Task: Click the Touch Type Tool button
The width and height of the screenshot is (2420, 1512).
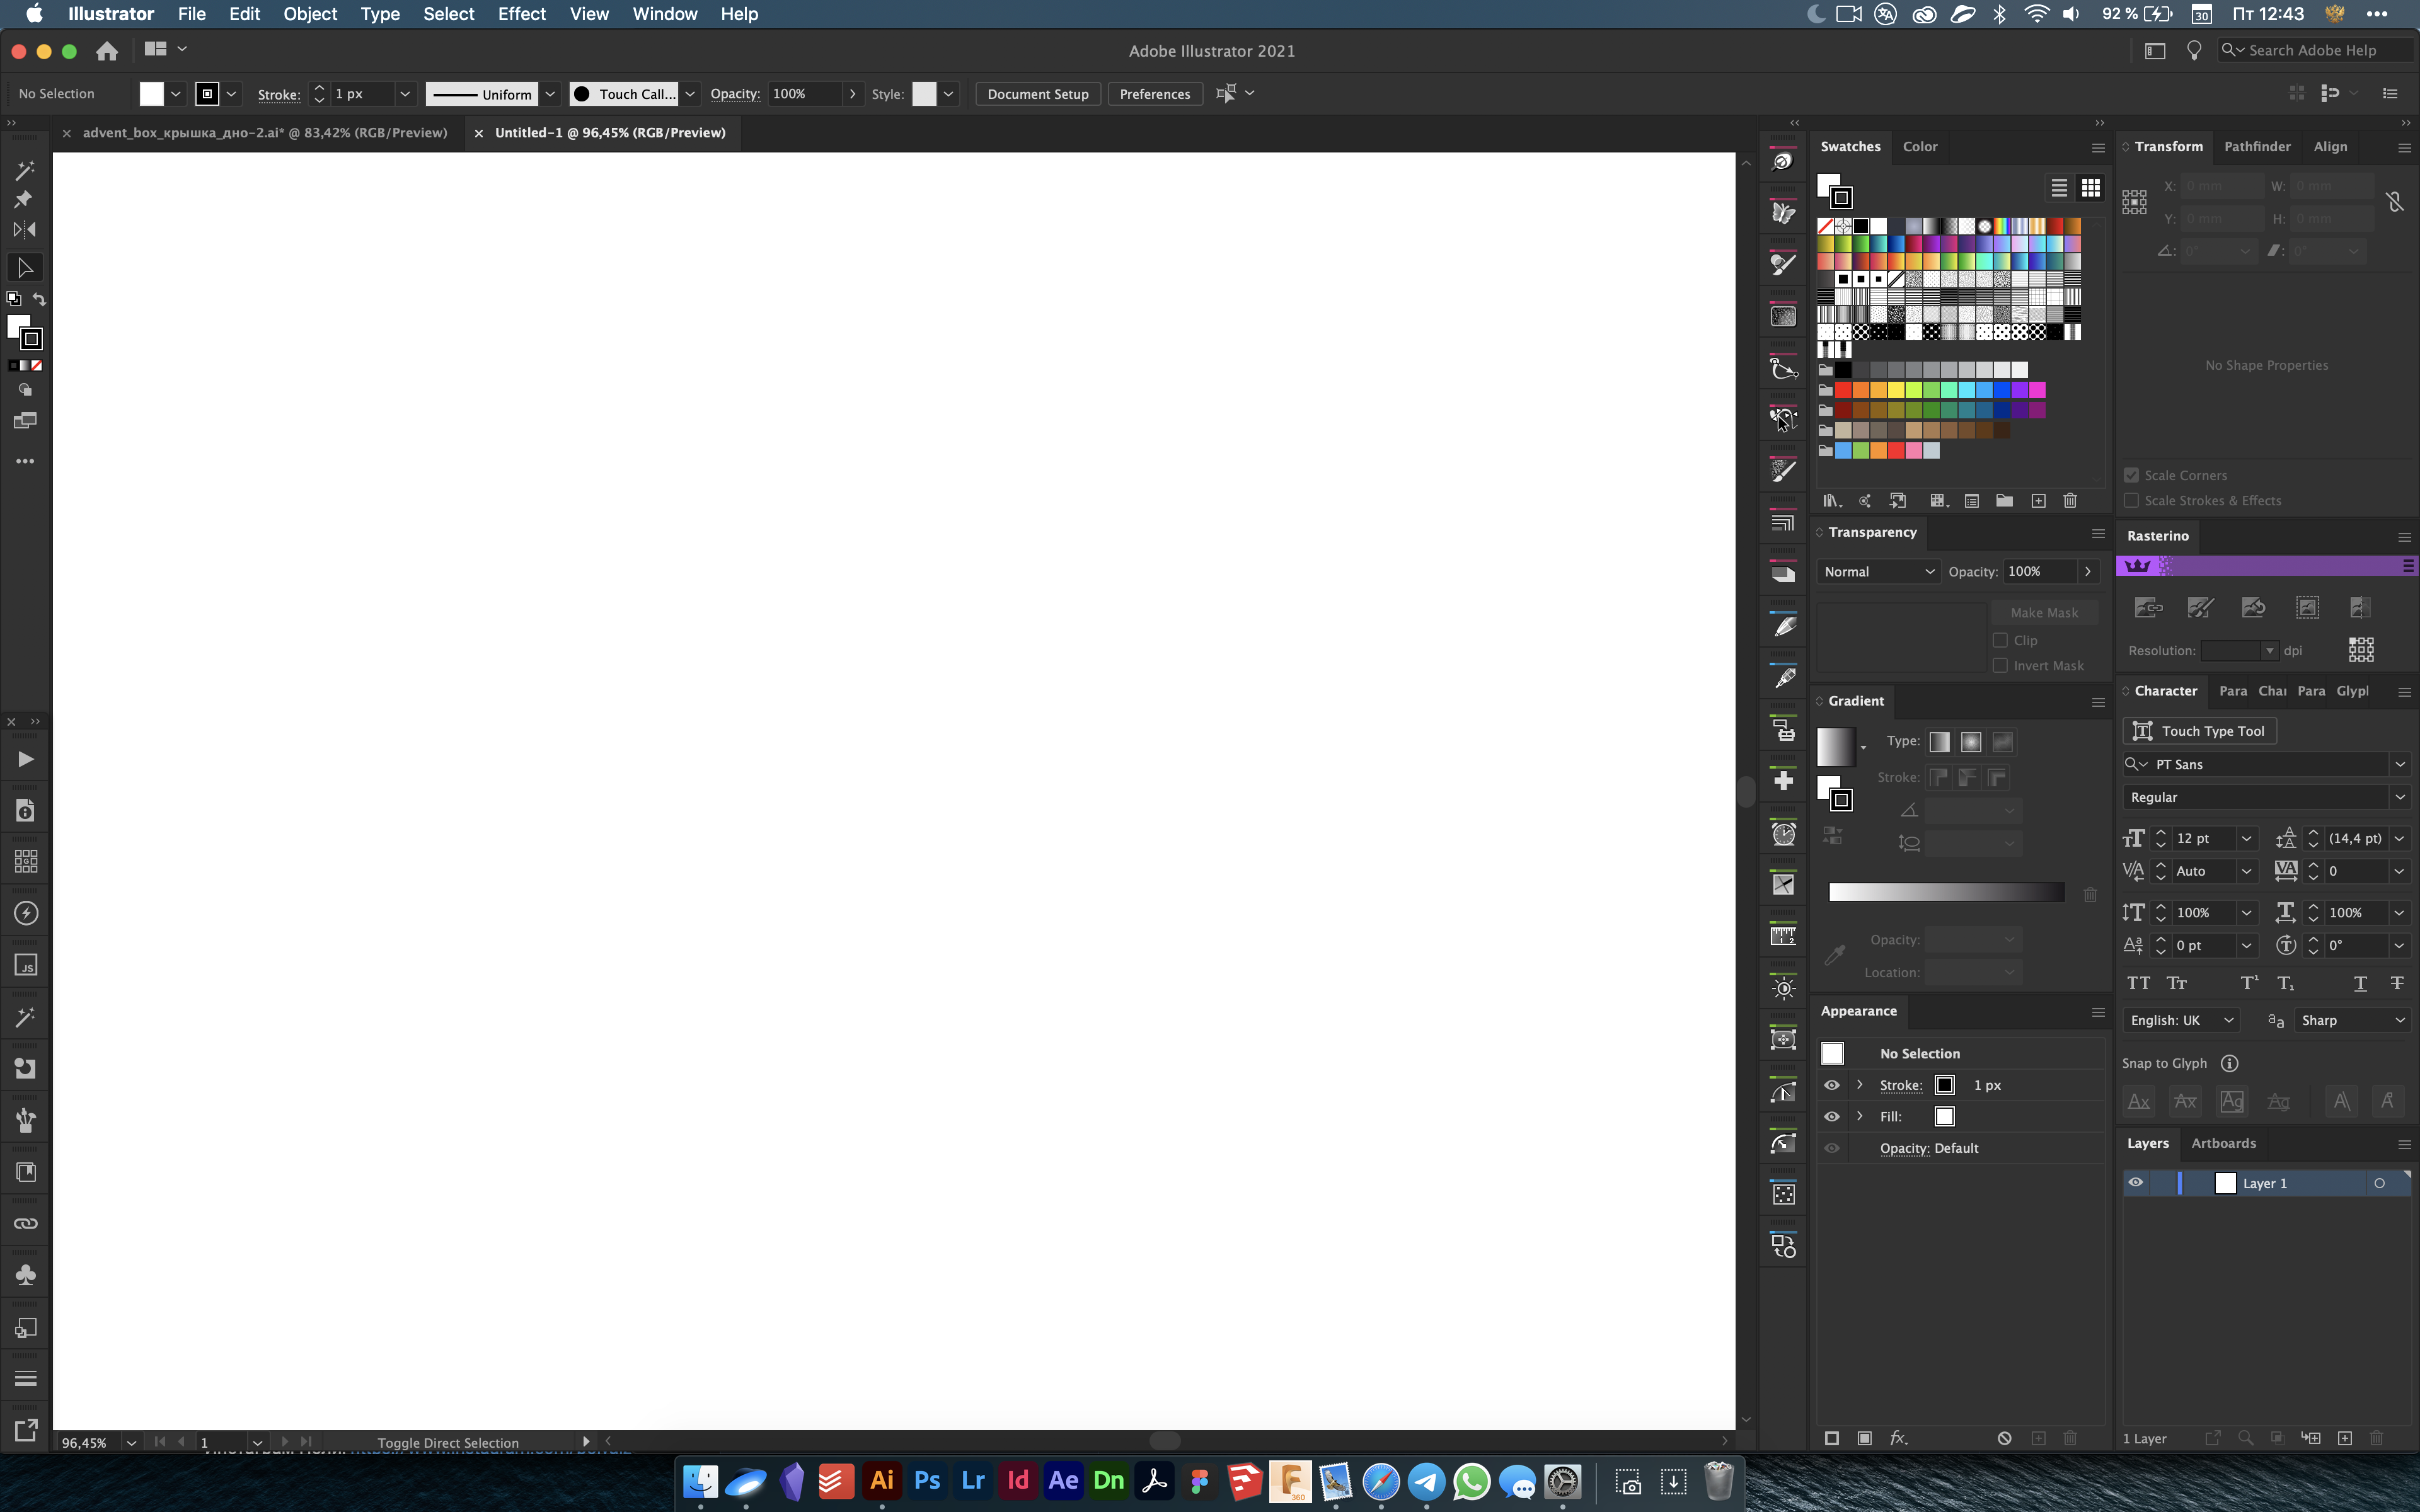Action: tap(2199, 731)
